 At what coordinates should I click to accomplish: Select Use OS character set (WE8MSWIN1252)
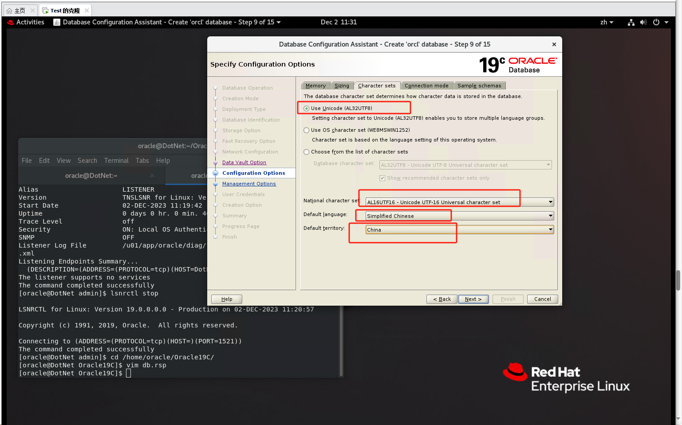point(306,130)
